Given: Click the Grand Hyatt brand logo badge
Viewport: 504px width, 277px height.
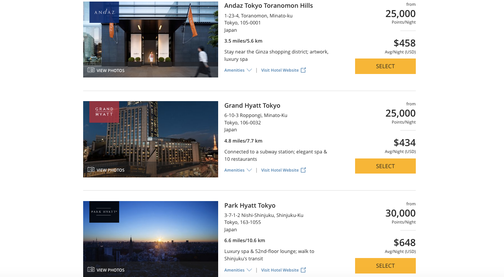Looking at the screenshot, I should pos(104,112).
